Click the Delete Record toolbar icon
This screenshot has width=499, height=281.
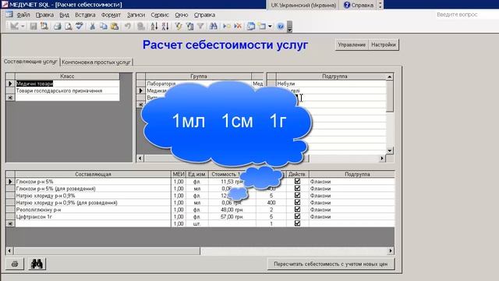coord(238,26)
